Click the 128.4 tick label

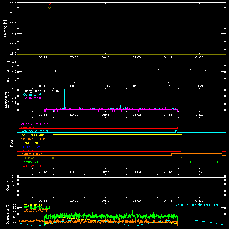(12, 34)
